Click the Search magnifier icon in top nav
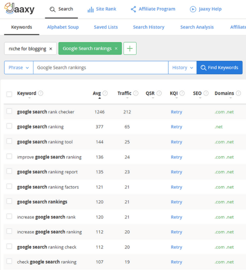This screenshot has width=246, height=270. 53,9
